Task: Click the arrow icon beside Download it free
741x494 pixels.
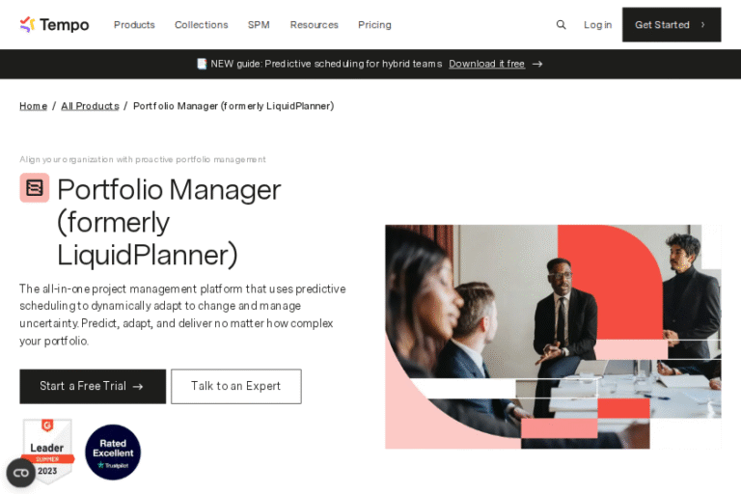Action: [537, 64]
